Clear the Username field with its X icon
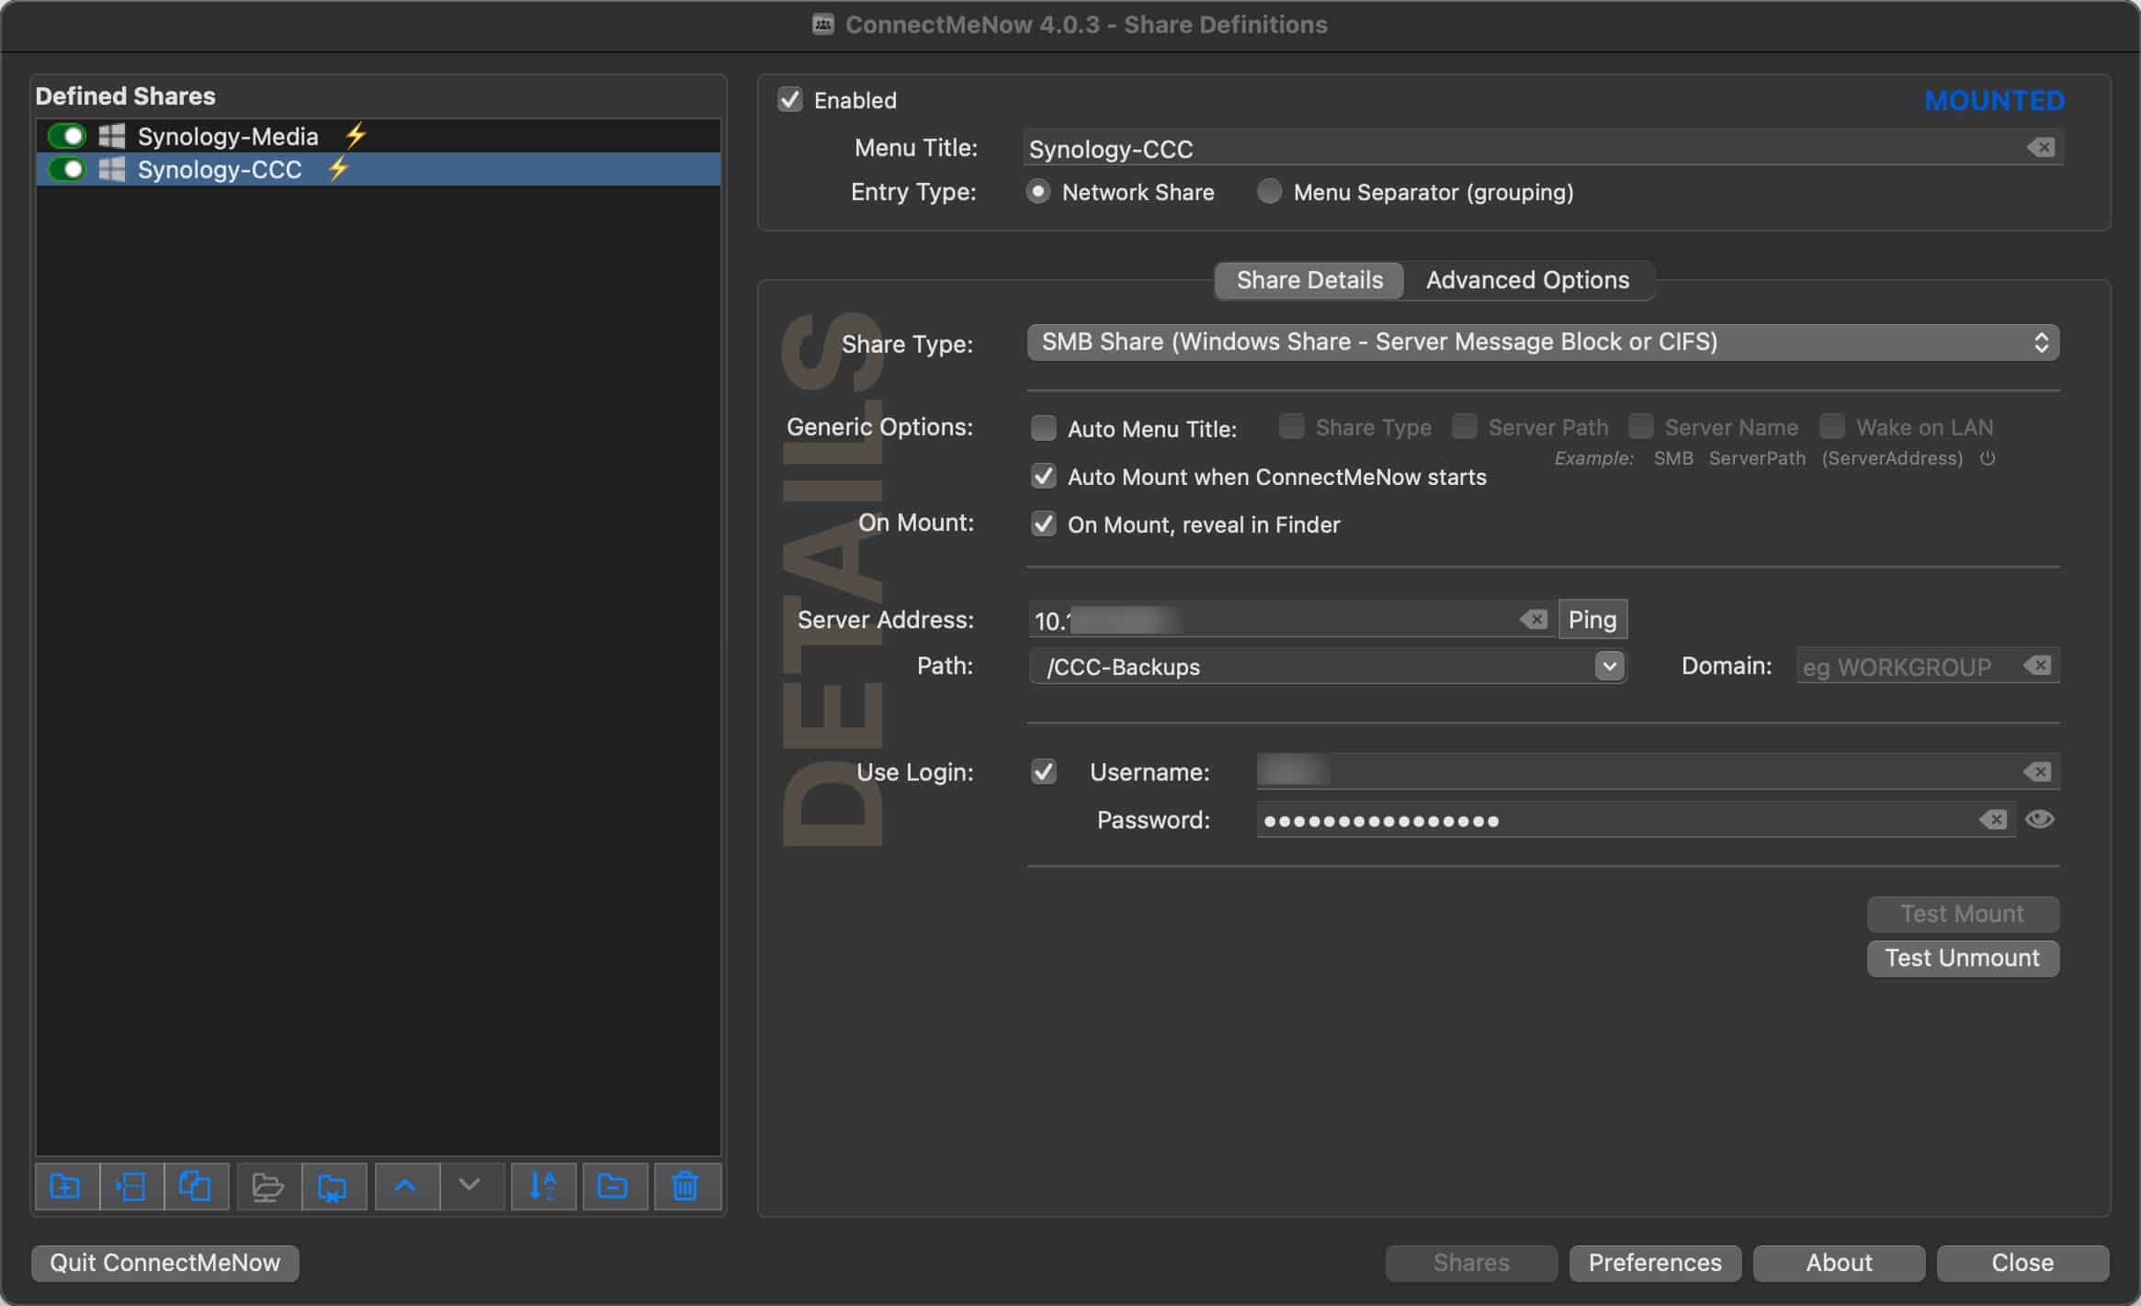The height and width of the screenshot is (1306, 2141). [x=2037, y=771]
